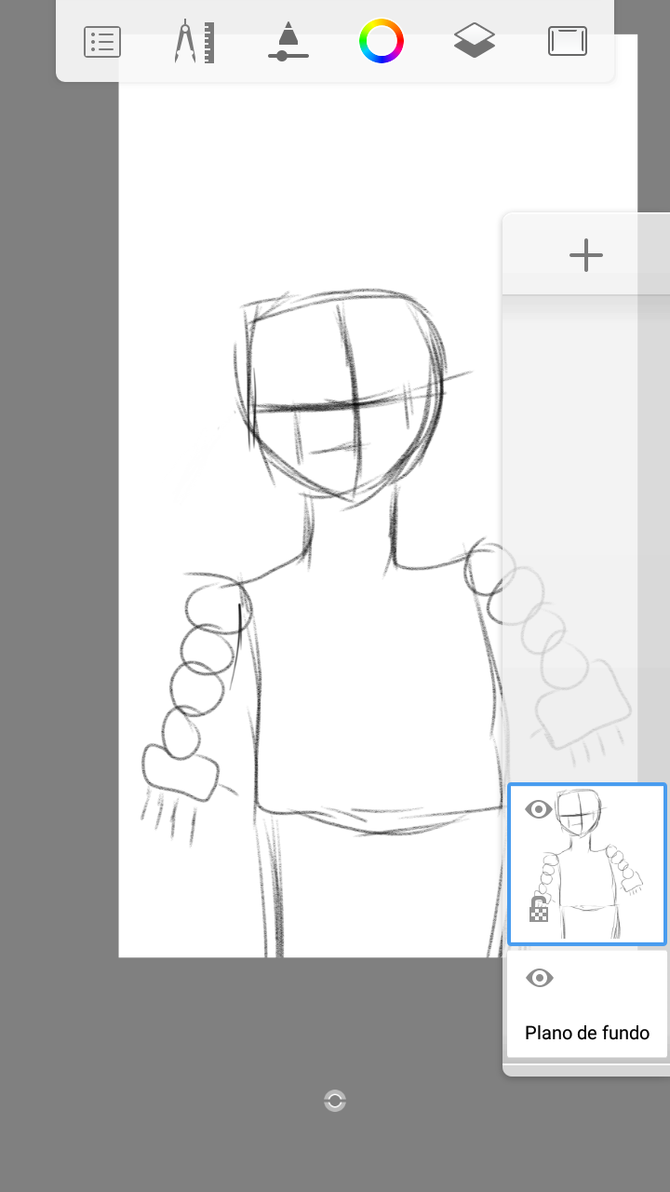Image resolution: width=670 pixels, height=1192 pixels.
Task: Hide the Plano de fundo layer
Action: (540, 978)
